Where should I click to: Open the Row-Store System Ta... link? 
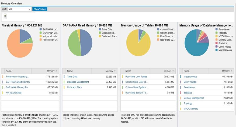(137, 93)
